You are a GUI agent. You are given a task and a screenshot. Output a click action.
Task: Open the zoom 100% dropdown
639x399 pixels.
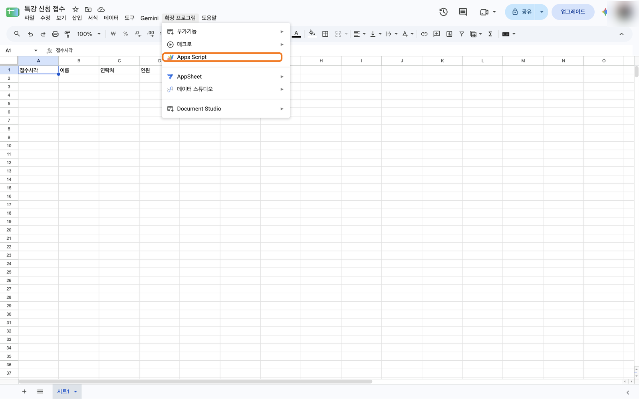point(89,34)
